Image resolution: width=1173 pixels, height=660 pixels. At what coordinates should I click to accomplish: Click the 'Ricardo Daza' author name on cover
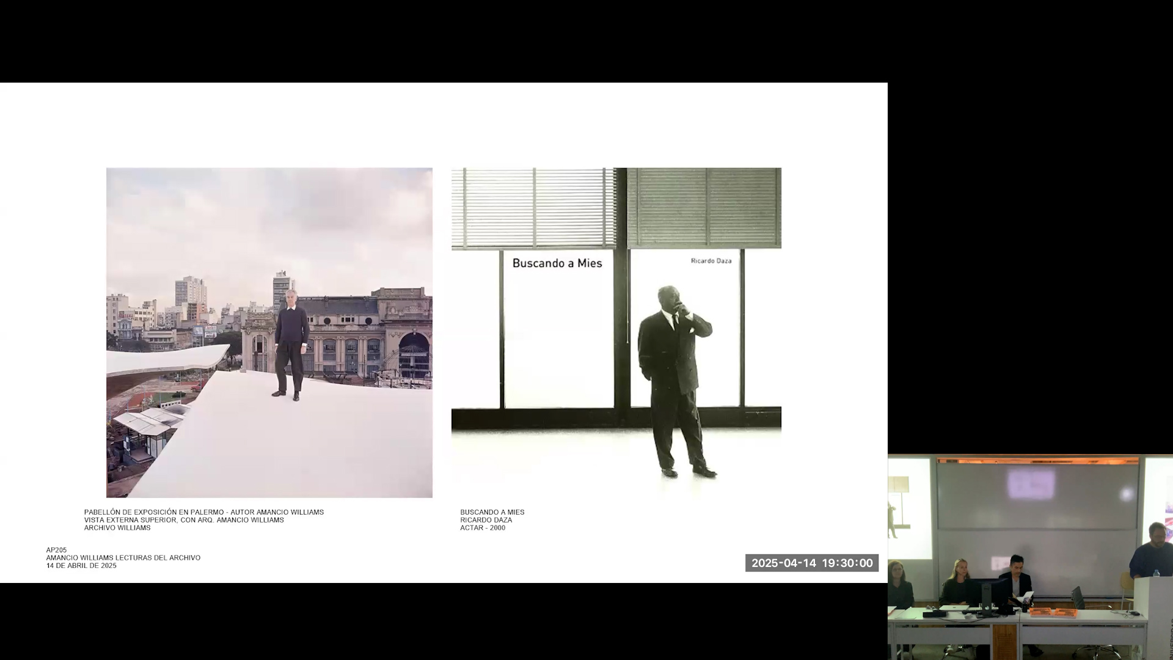pos(711,261)
